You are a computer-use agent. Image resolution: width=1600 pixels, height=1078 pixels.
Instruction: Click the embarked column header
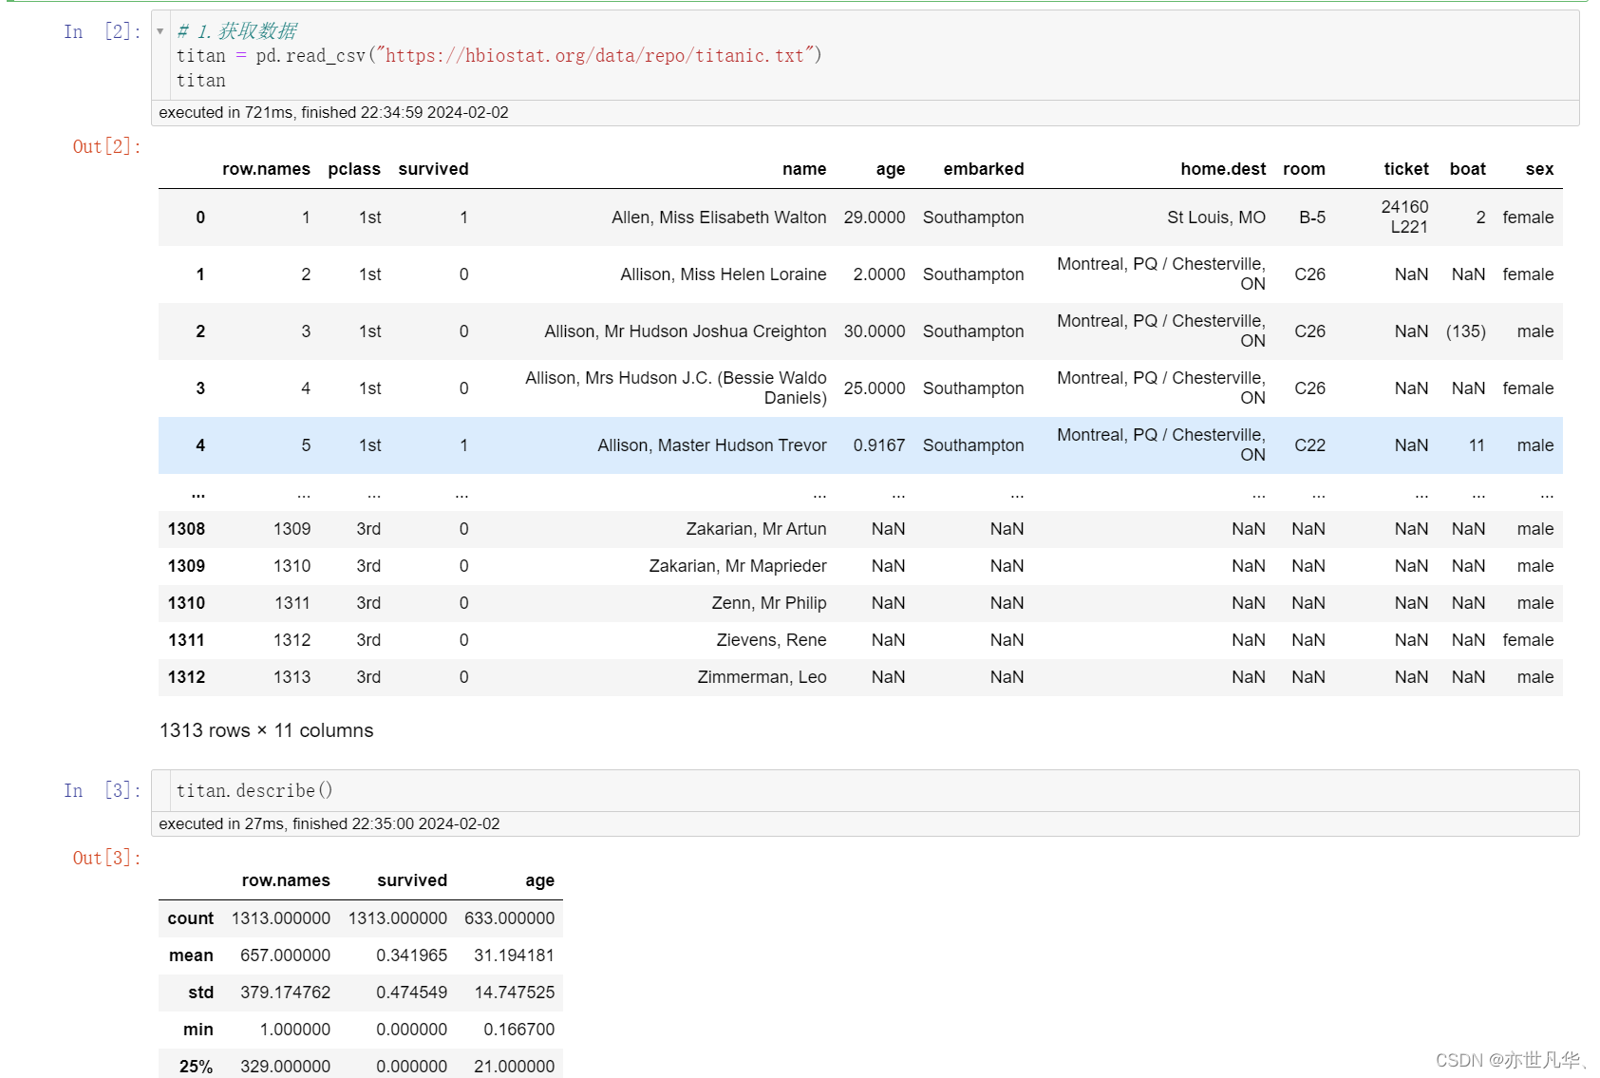[x=984, y=169]
